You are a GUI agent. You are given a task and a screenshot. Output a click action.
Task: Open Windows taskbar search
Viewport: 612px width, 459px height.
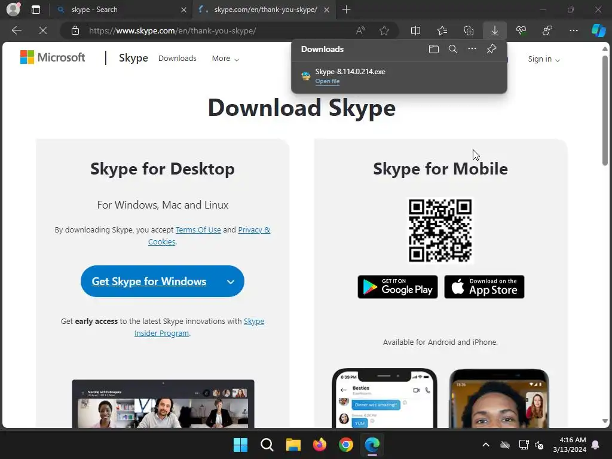pyautogui.click(x=267, y=445)
